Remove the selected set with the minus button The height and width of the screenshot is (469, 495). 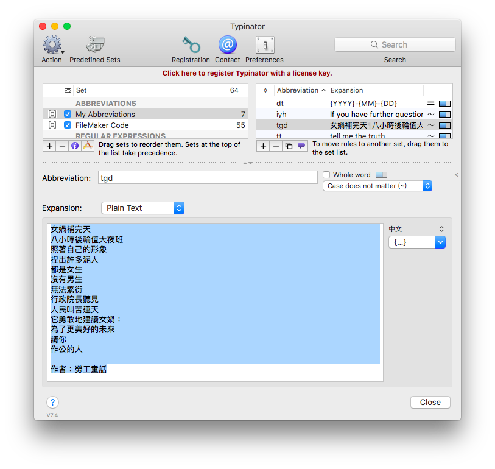tap(63, 146)
